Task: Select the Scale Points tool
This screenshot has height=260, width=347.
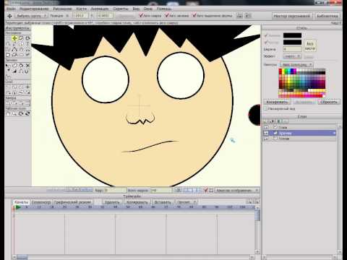Action: 21,38
